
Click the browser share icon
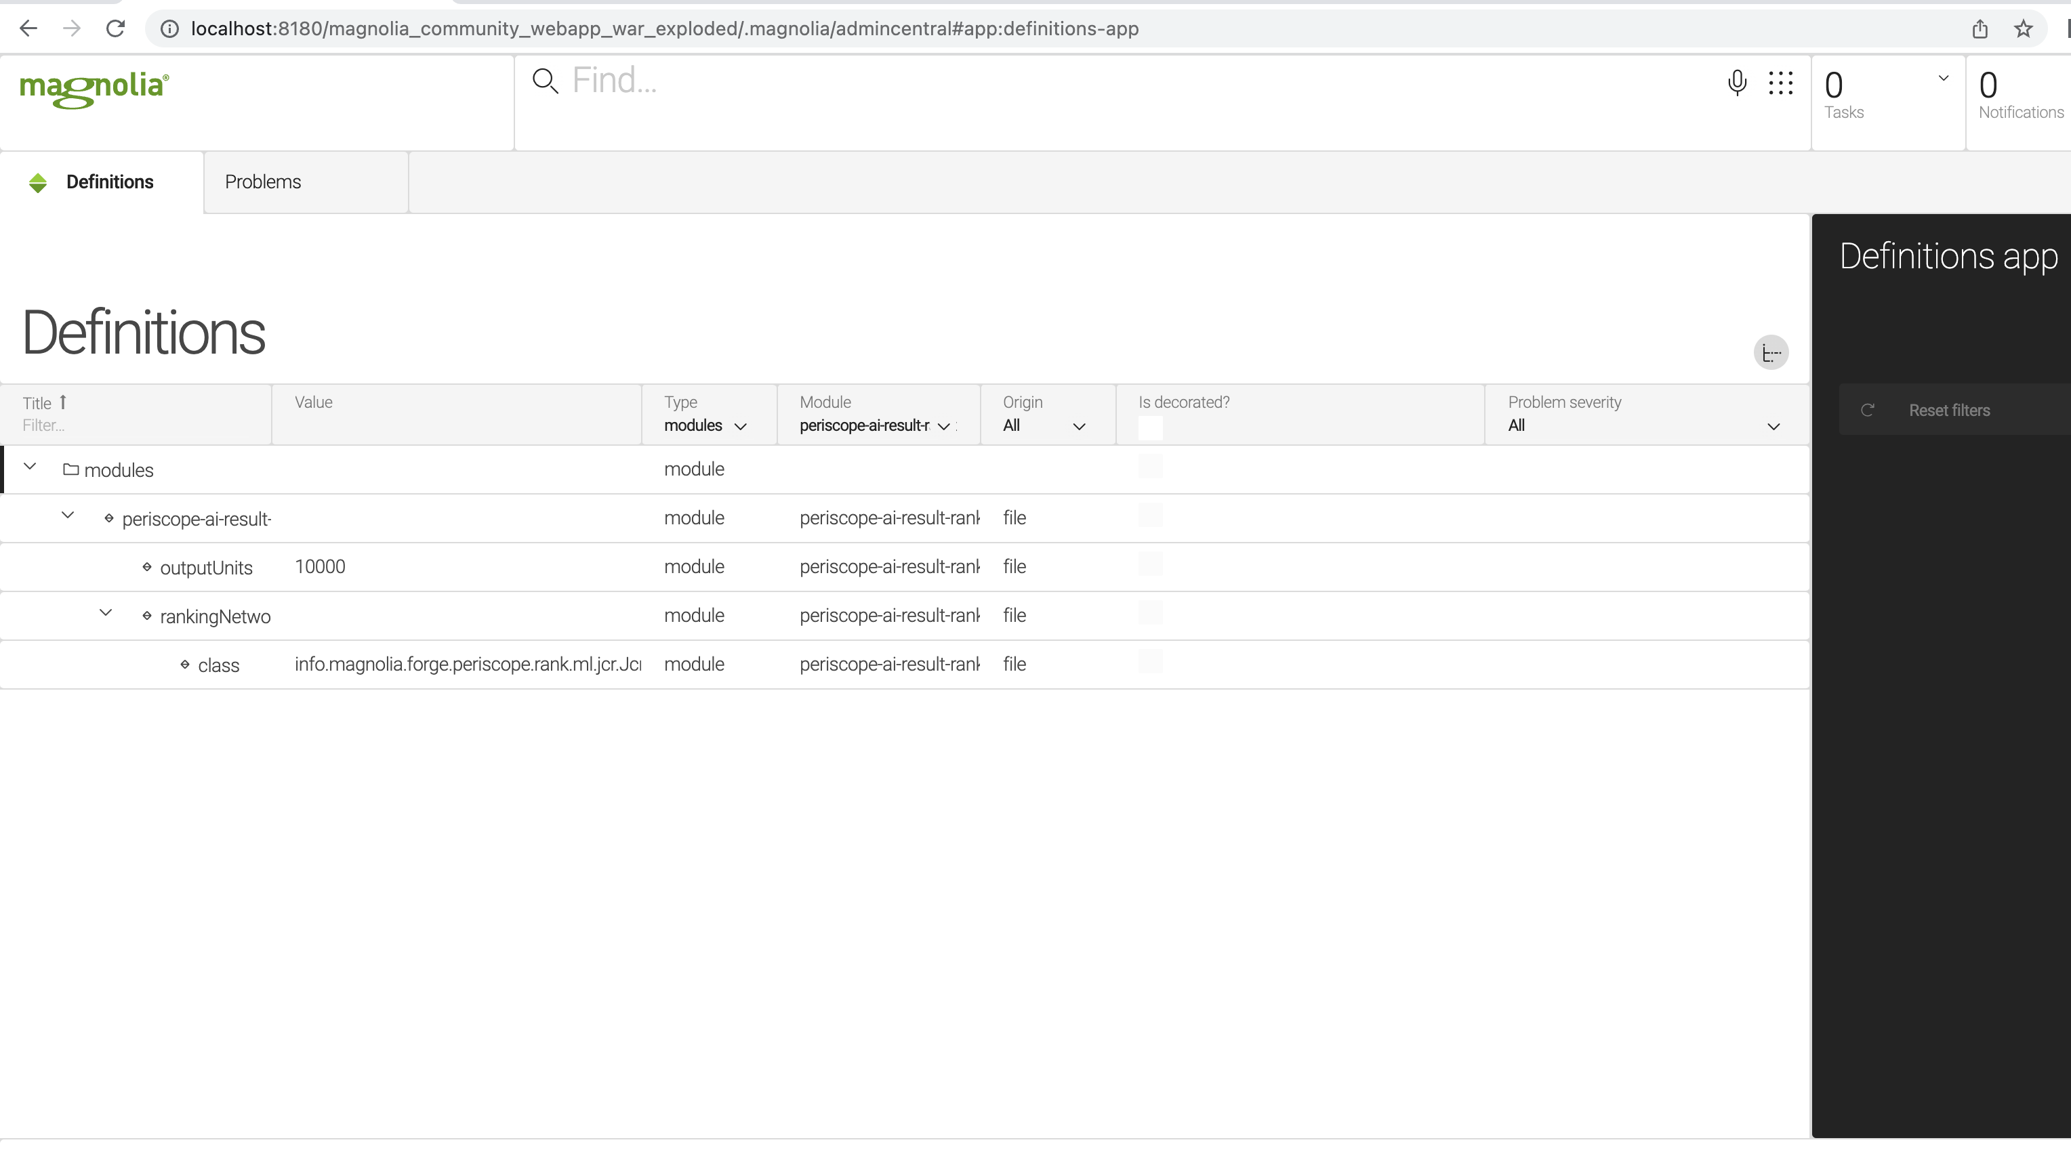(x=1980, y=29)
